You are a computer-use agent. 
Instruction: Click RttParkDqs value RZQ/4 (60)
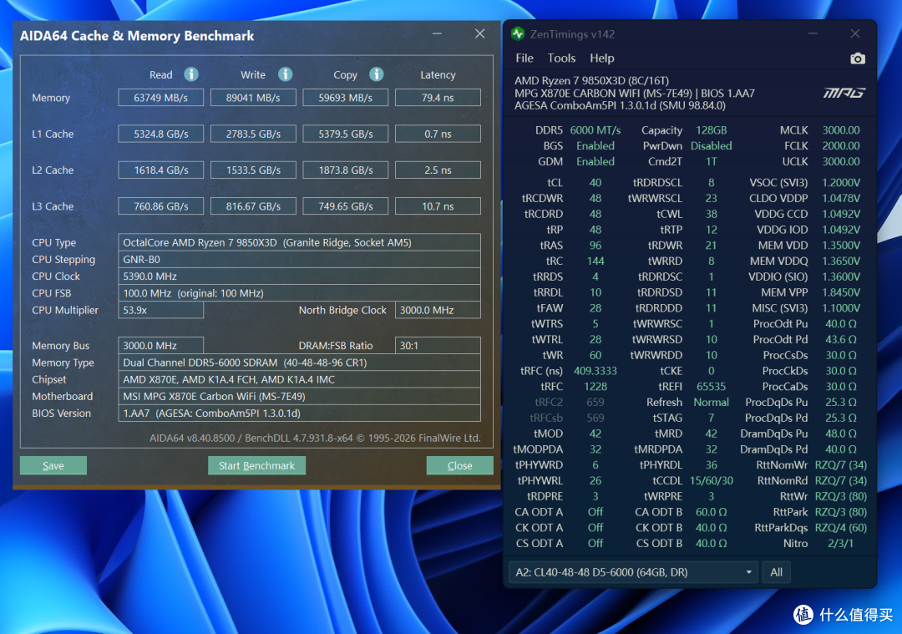[841, 528]
